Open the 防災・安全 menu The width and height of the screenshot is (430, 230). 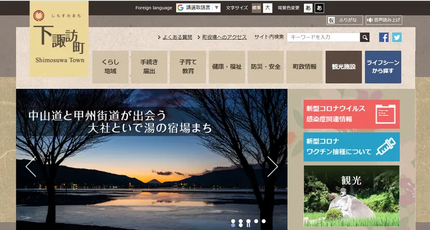pos(266,67)
